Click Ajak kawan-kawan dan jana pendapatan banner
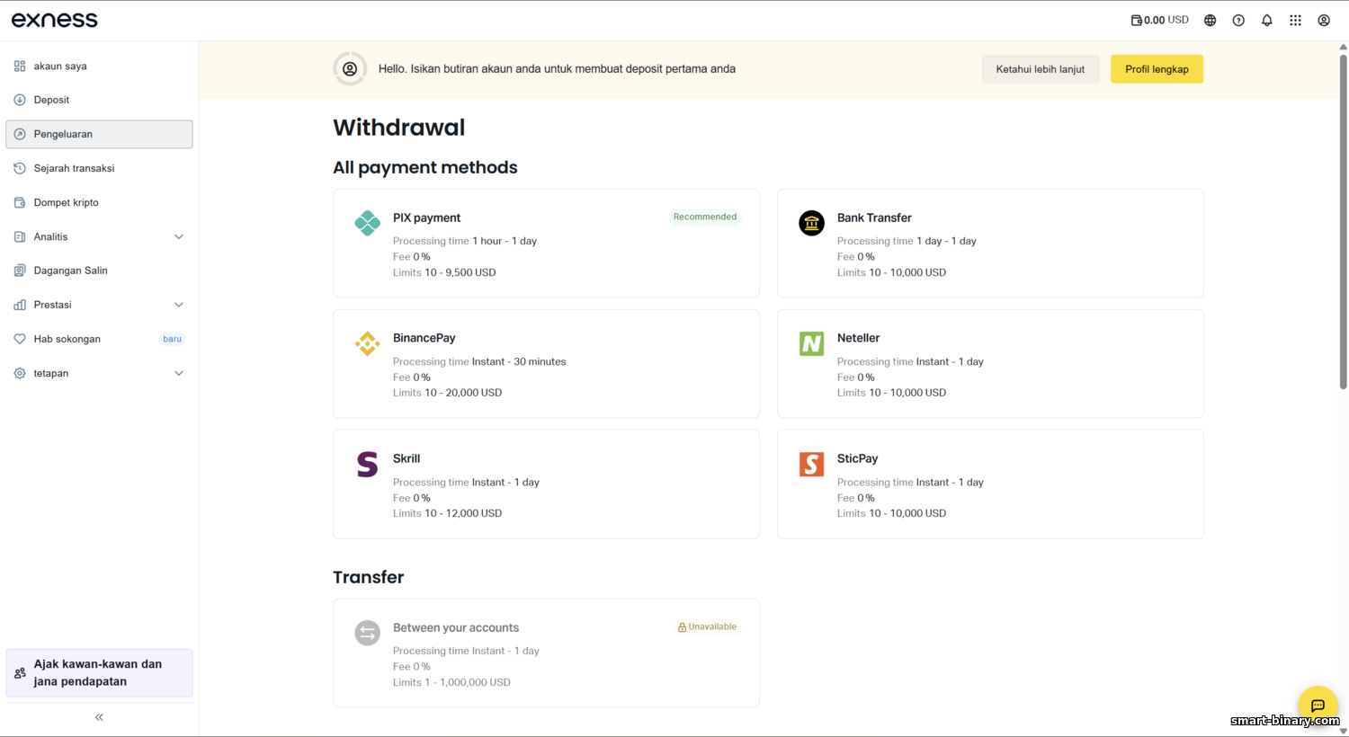The width and height of the screenshot is (1349, 737). [x=99, y=673]
